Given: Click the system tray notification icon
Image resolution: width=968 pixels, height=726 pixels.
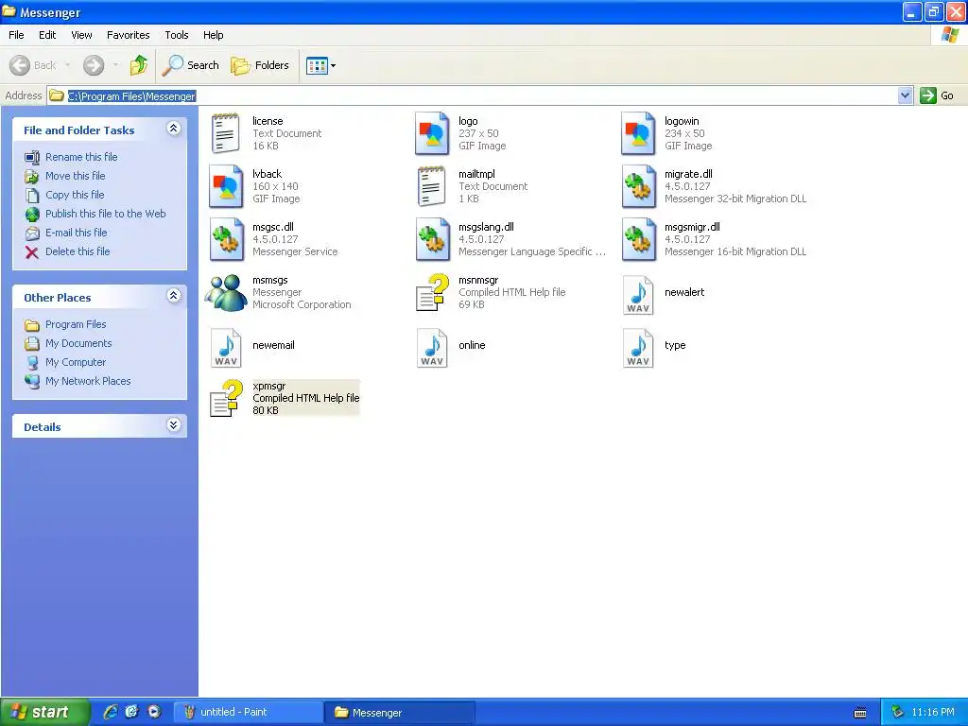Looking at the screenshot, I should (898, 712).
